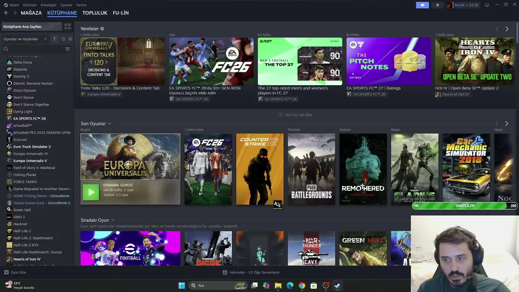Switch to the KÜTÜPHANE tab
This screenshot has height=292, width=519.
point(62,13)
